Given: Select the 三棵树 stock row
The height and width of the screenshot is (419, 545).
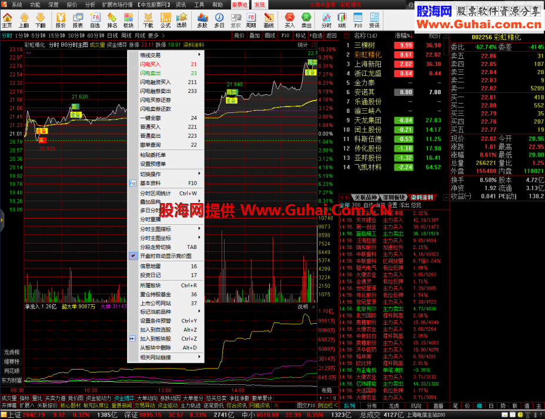Looking at the screenshot, I should click(x=393, y=45).
